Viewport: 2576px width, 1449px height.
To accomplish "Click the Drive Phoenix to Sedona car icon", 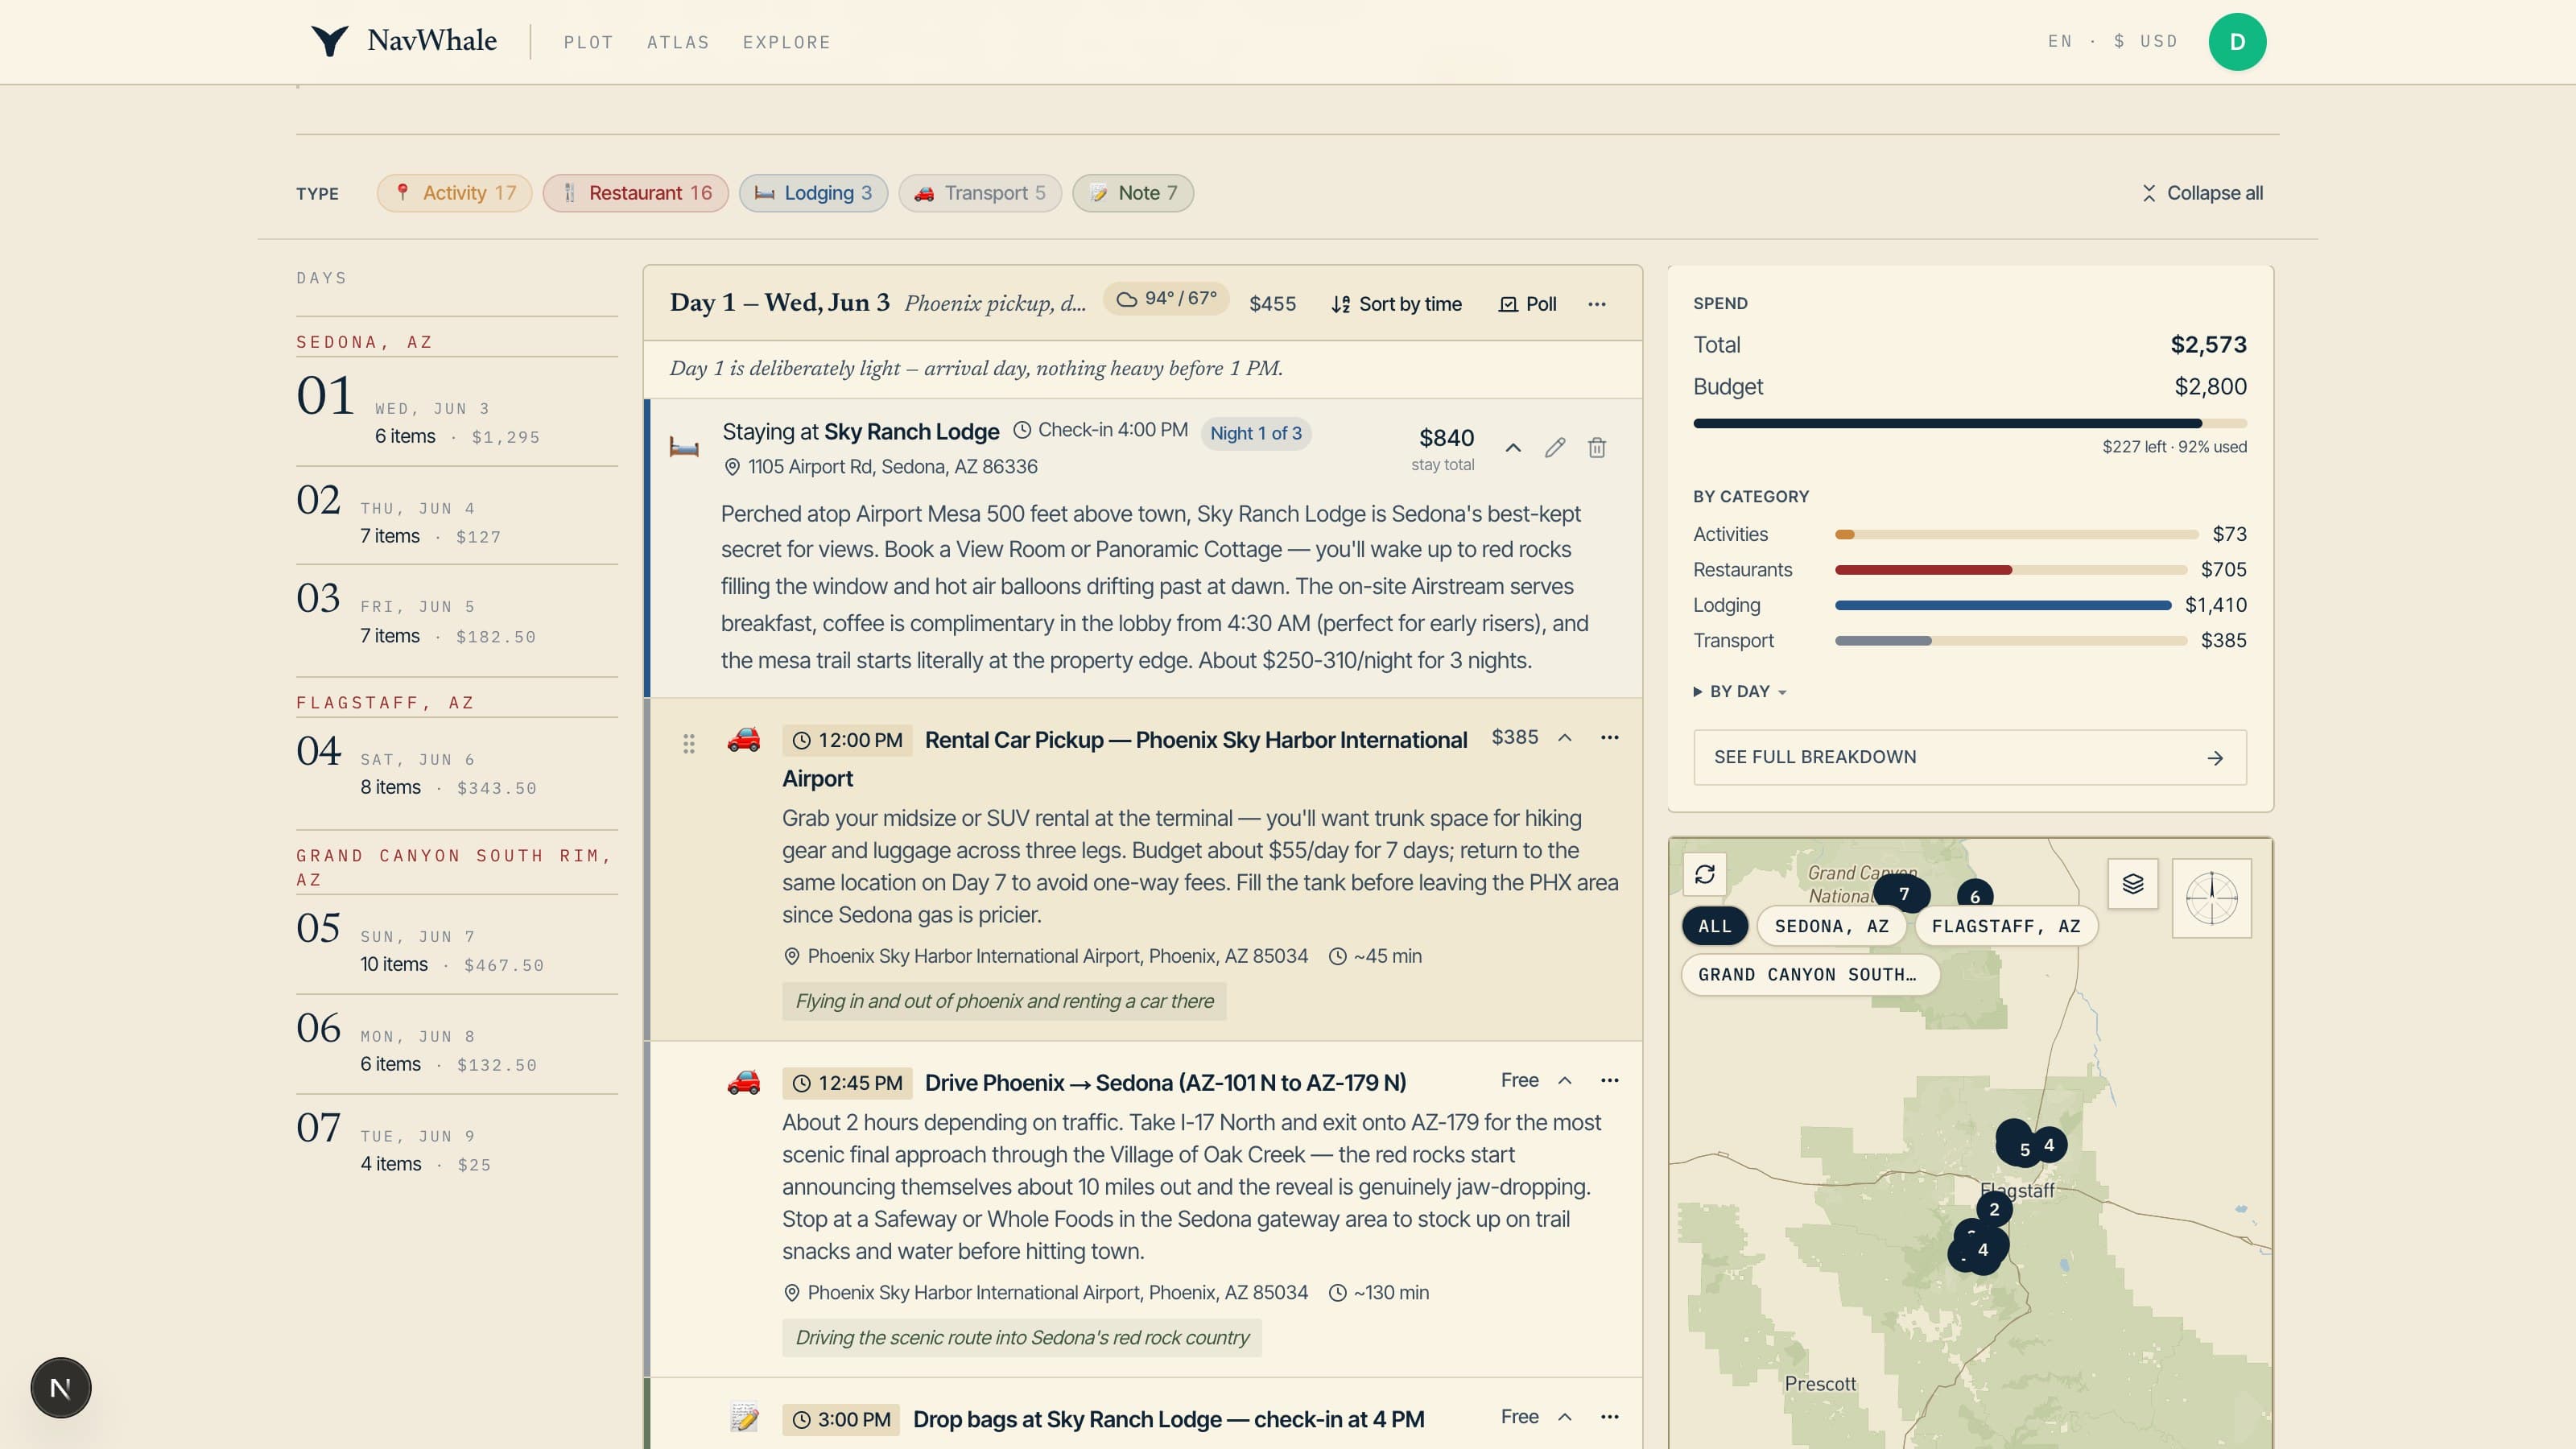I will tap(744, 1082).
